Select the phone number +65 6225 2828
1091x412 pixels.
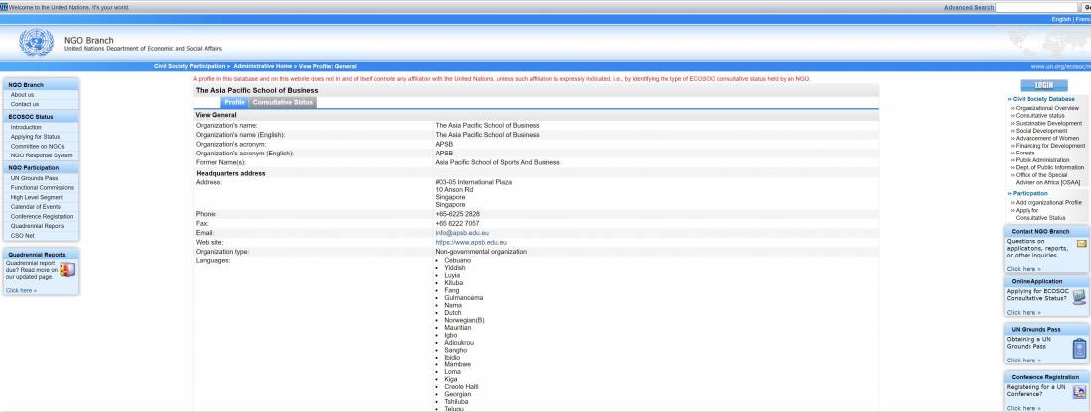point(457,214)
